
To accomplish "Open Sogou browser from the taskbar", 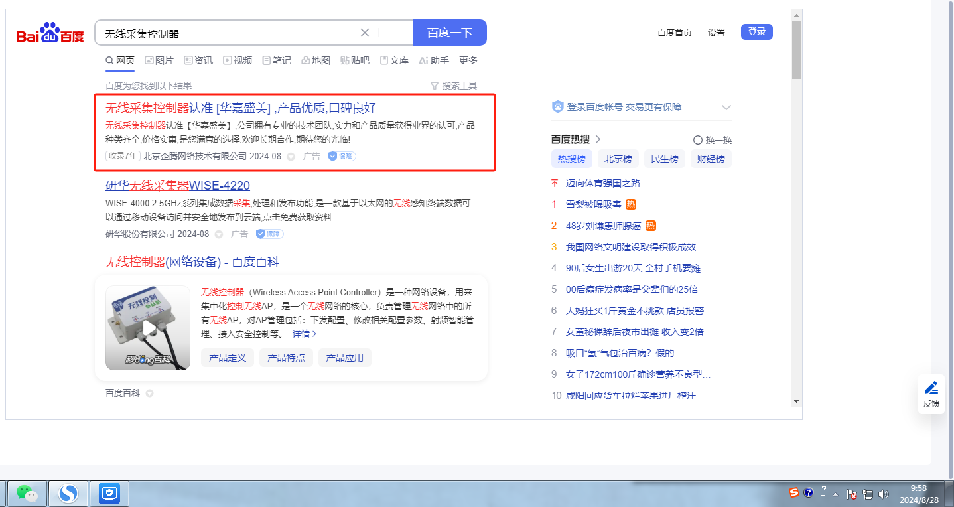I will (x=68, y=493).
